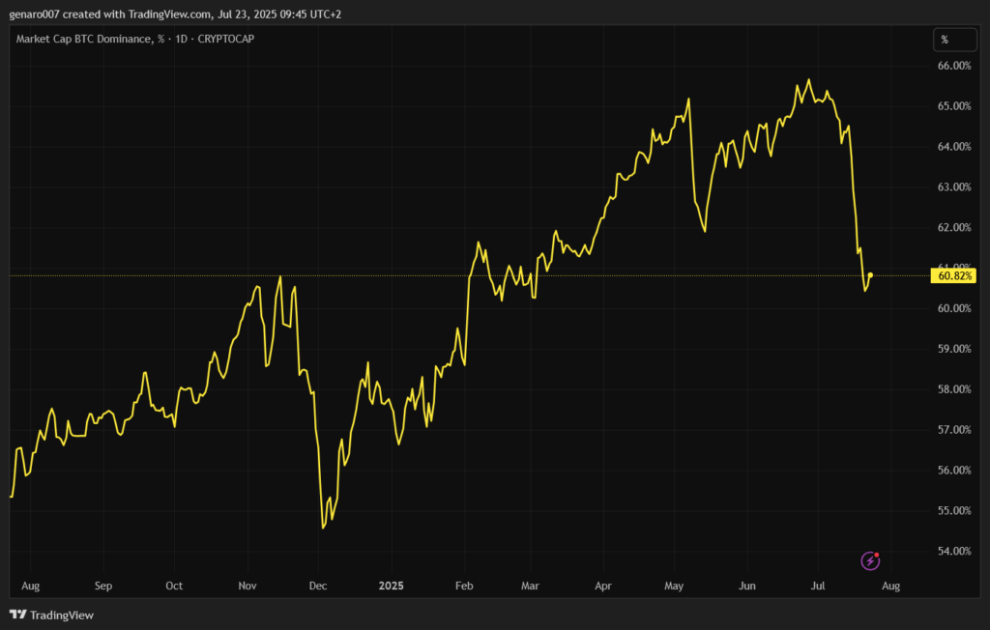This screenshot has height=630, width=990.
Task: Click the 54.00% price axis label
Action: point(953,551)
